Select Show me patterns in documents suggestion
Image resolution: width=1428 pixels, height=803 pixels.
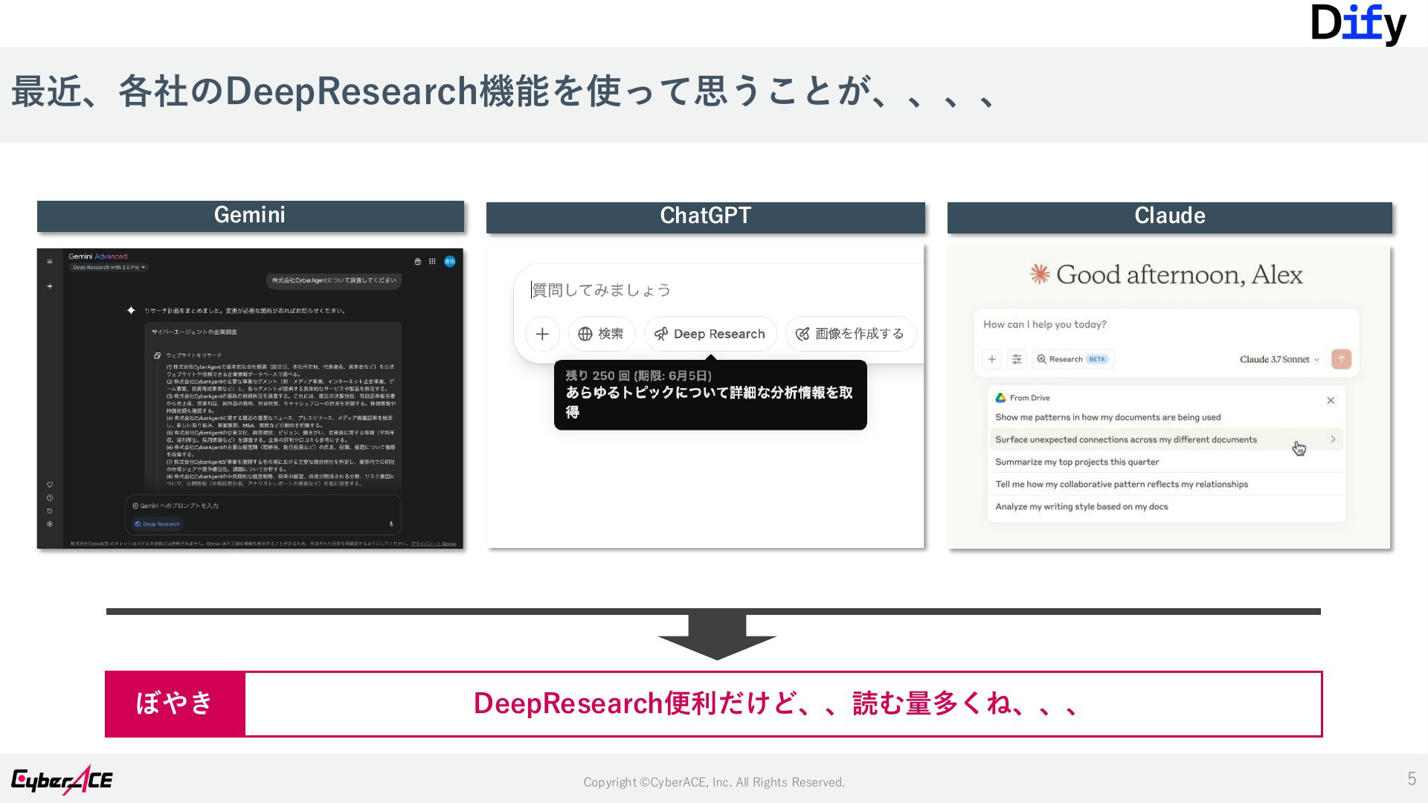click(x=1166, y=417)
